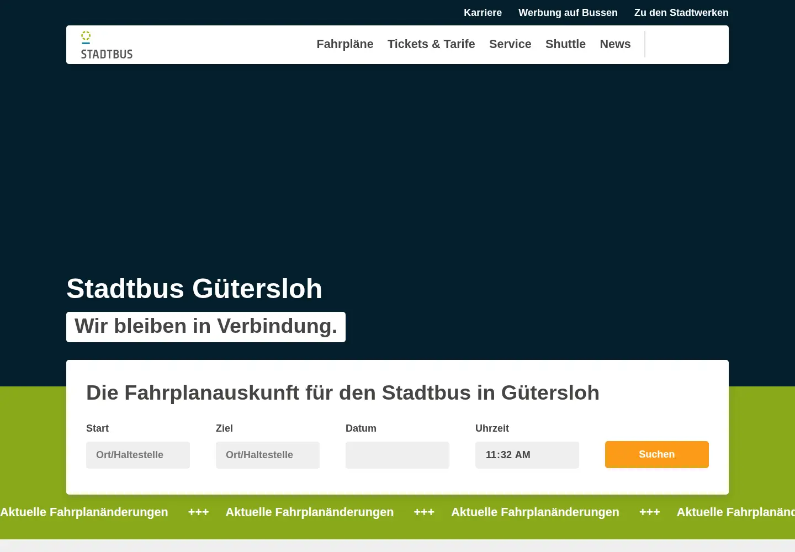This screenshot has width=795, height=552.
Task: Open the News menu item
Action: coord(615,44)
